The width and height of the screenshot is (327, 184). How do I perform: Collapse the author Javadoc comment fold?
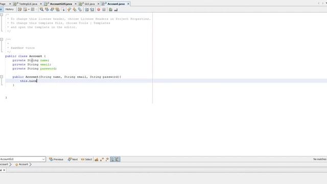(x=2, y=39)
